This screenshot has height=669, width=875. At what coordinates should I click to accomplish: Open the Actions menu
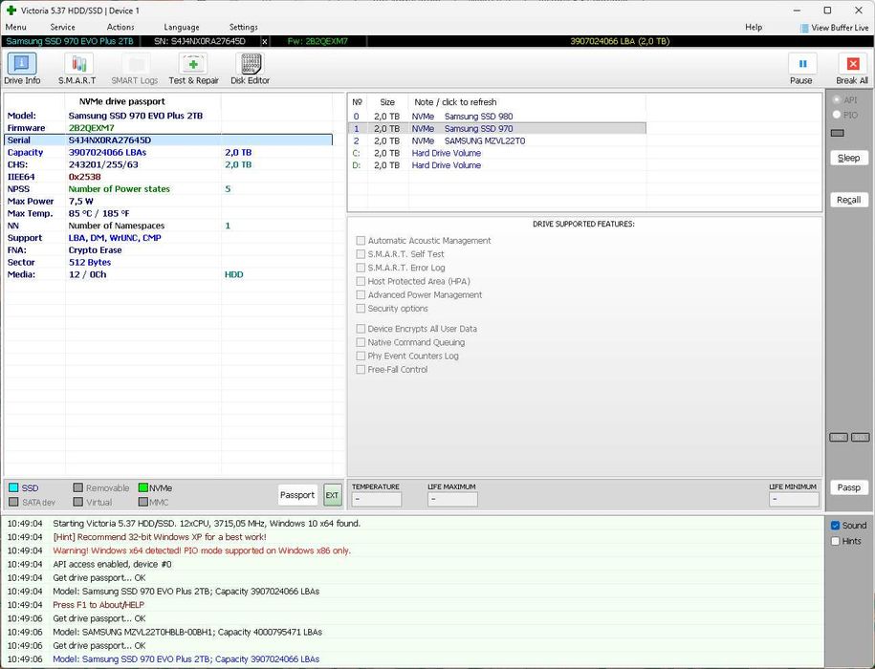click(x=120, y=27)
